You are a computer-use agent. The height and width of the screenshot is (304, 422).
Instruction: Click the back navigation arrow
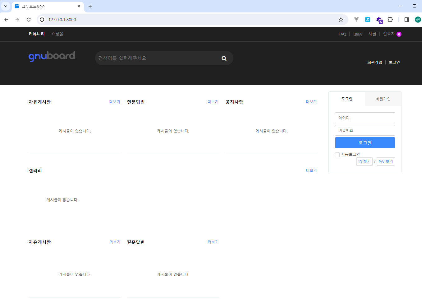tap(6, 20)
